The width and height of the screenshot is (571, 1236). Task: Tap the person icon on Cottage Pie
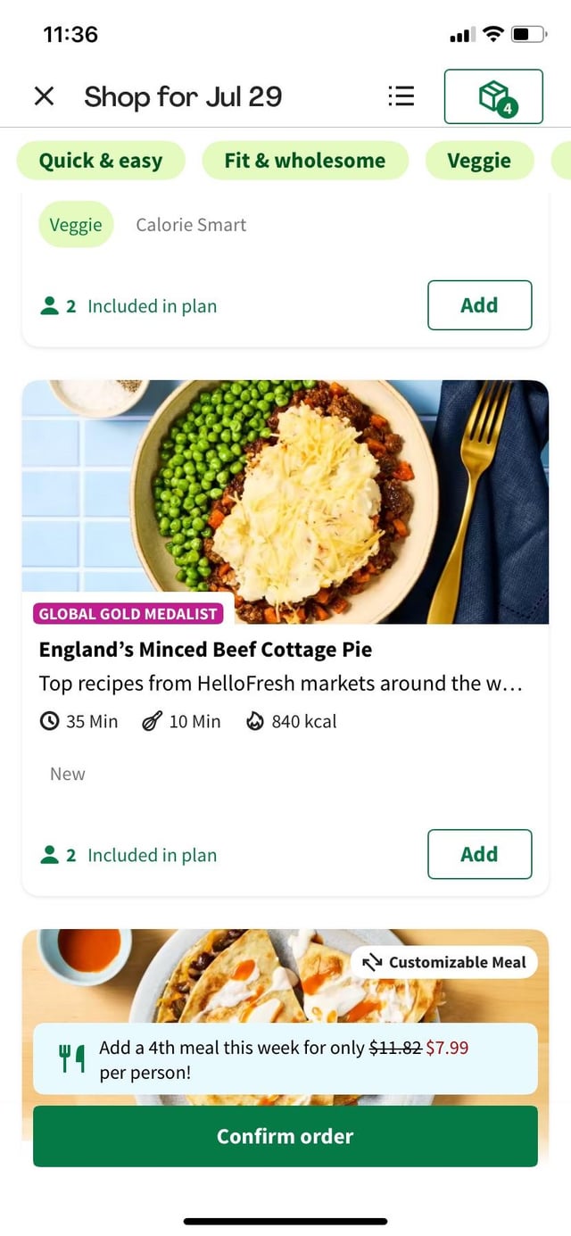click(x=50, y=855)
